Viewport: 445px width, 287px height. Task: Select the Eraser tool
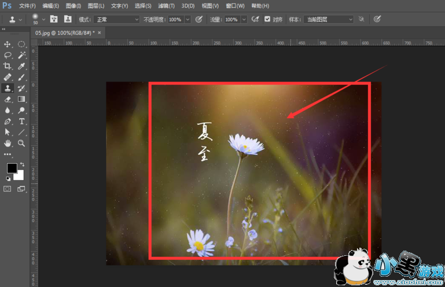point(8,99)
